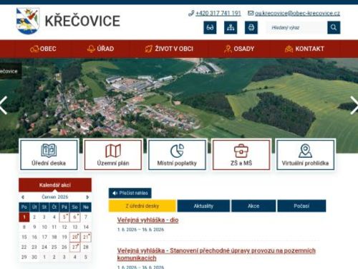Open the Územní plán label link
The width and height of the screenshot is (358, 269).
113,163
